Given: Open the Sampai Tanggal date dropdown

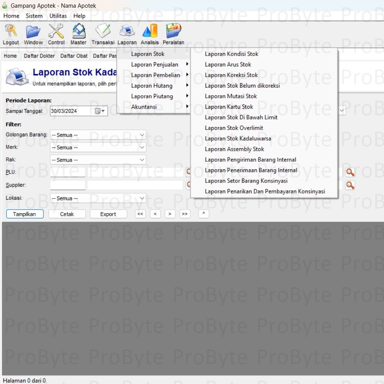Looking at the screenshot, I should pyautogui.click(x=103, y=111).
